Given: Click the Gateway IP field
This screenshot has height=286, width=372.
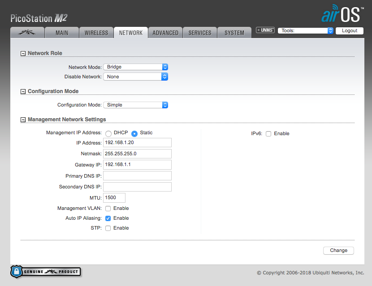Looking at the screenshot, I should pos(137,165).
